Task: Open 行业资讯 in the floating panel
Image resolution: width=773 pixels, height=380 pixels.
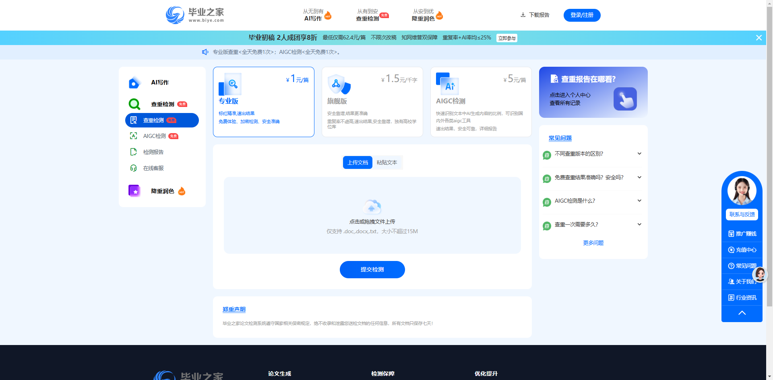Action: (742, 298)
